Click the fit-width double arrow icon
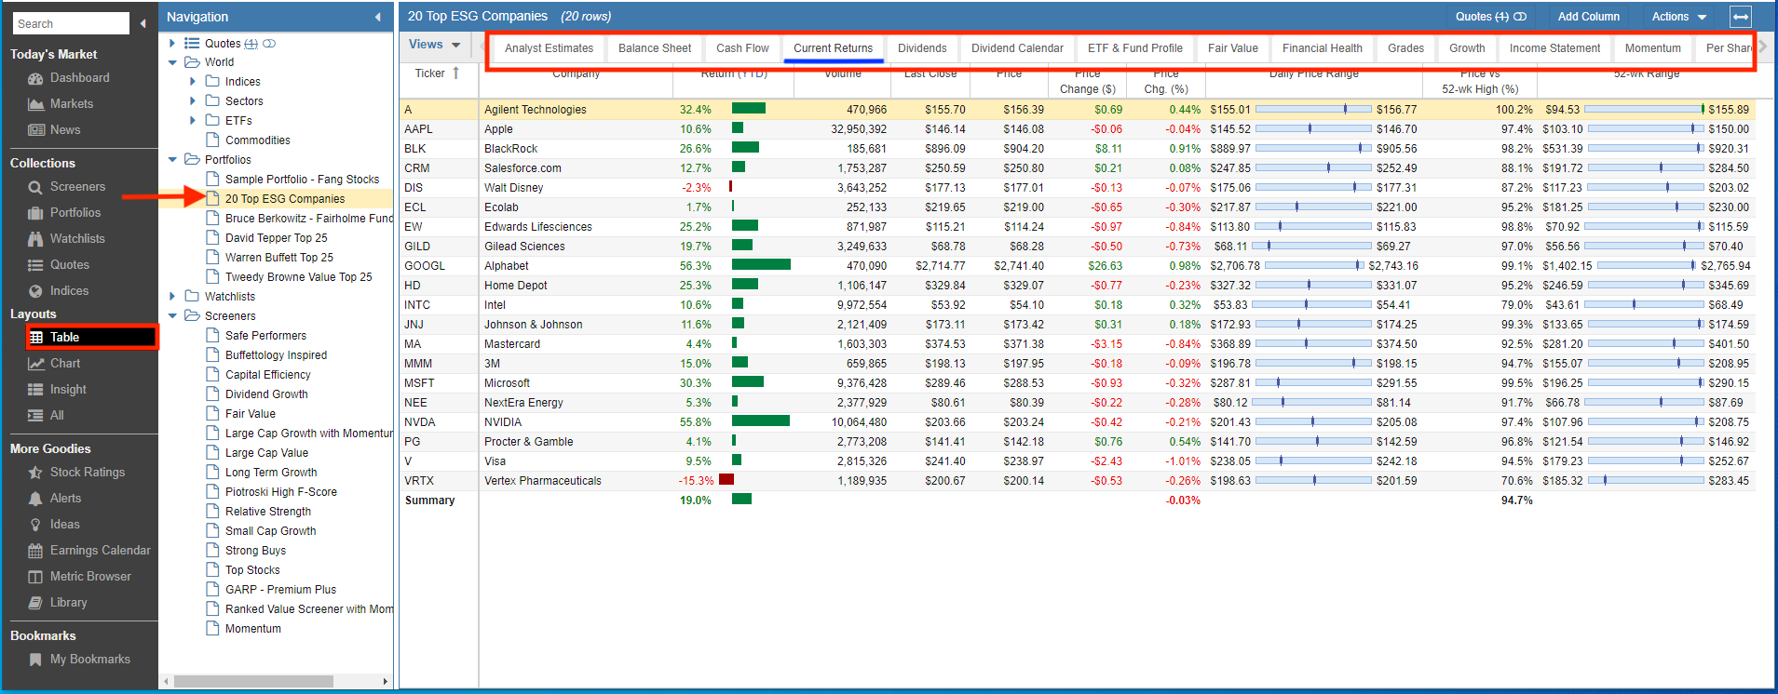The height and width of the screenshot is (694, 1778). pyautogui.click(x=1740, y=17)
